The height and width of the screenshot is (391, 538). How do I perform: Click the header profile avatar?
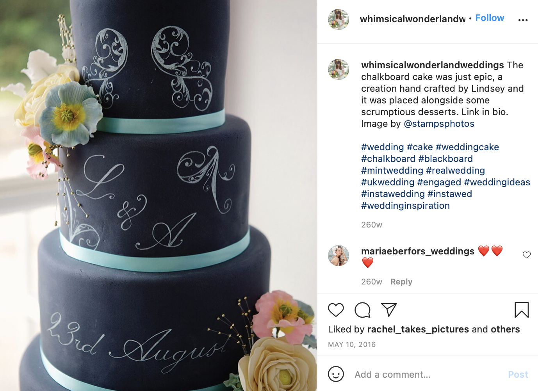[338, 19]
